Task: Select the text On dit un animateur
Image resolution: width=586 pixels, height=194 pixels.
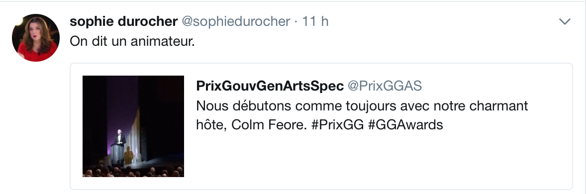Action: (x=132, y=41)
